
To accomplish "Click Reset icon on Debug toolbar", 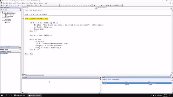I will coord(101,5).
